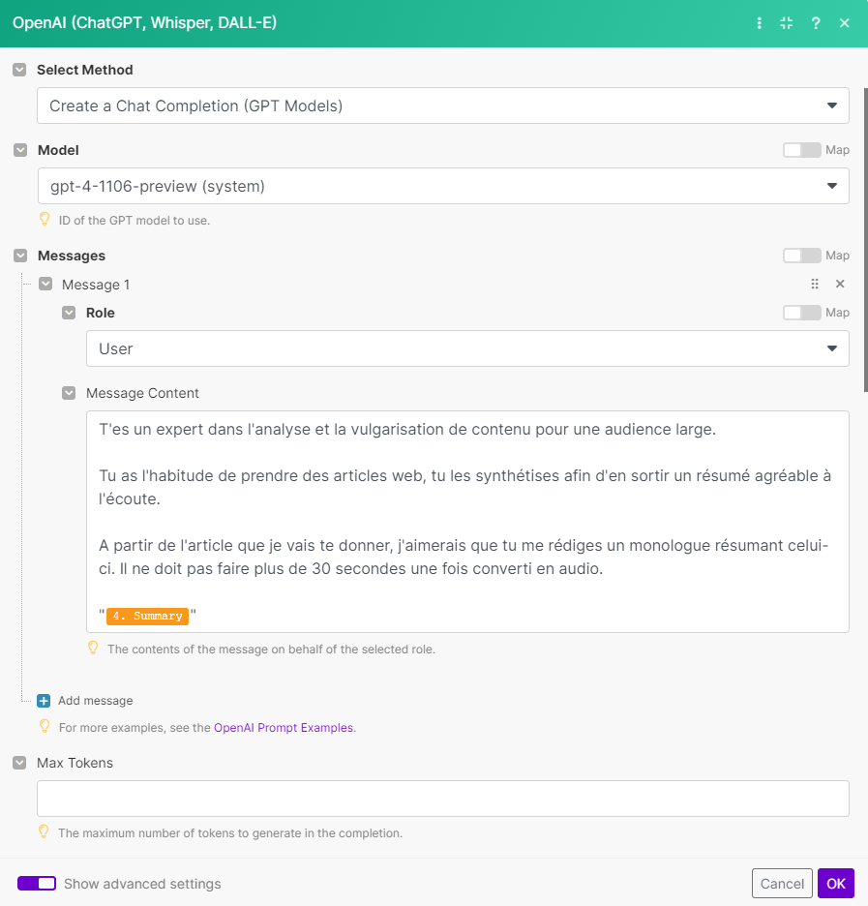The image size is (868, 906).
Task: Open the Model dropdown showing gpt-4-1106-preview
Action: 443,186
